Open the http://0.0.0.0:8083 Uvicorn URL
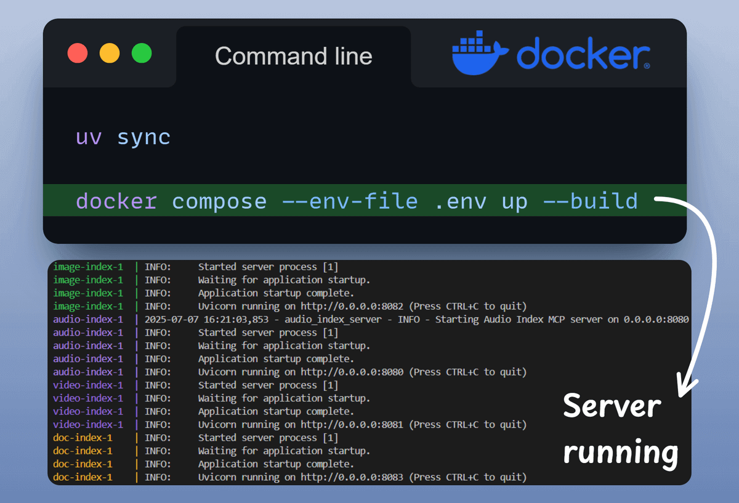Screen dimensions: 739x503 pos(352,477)
